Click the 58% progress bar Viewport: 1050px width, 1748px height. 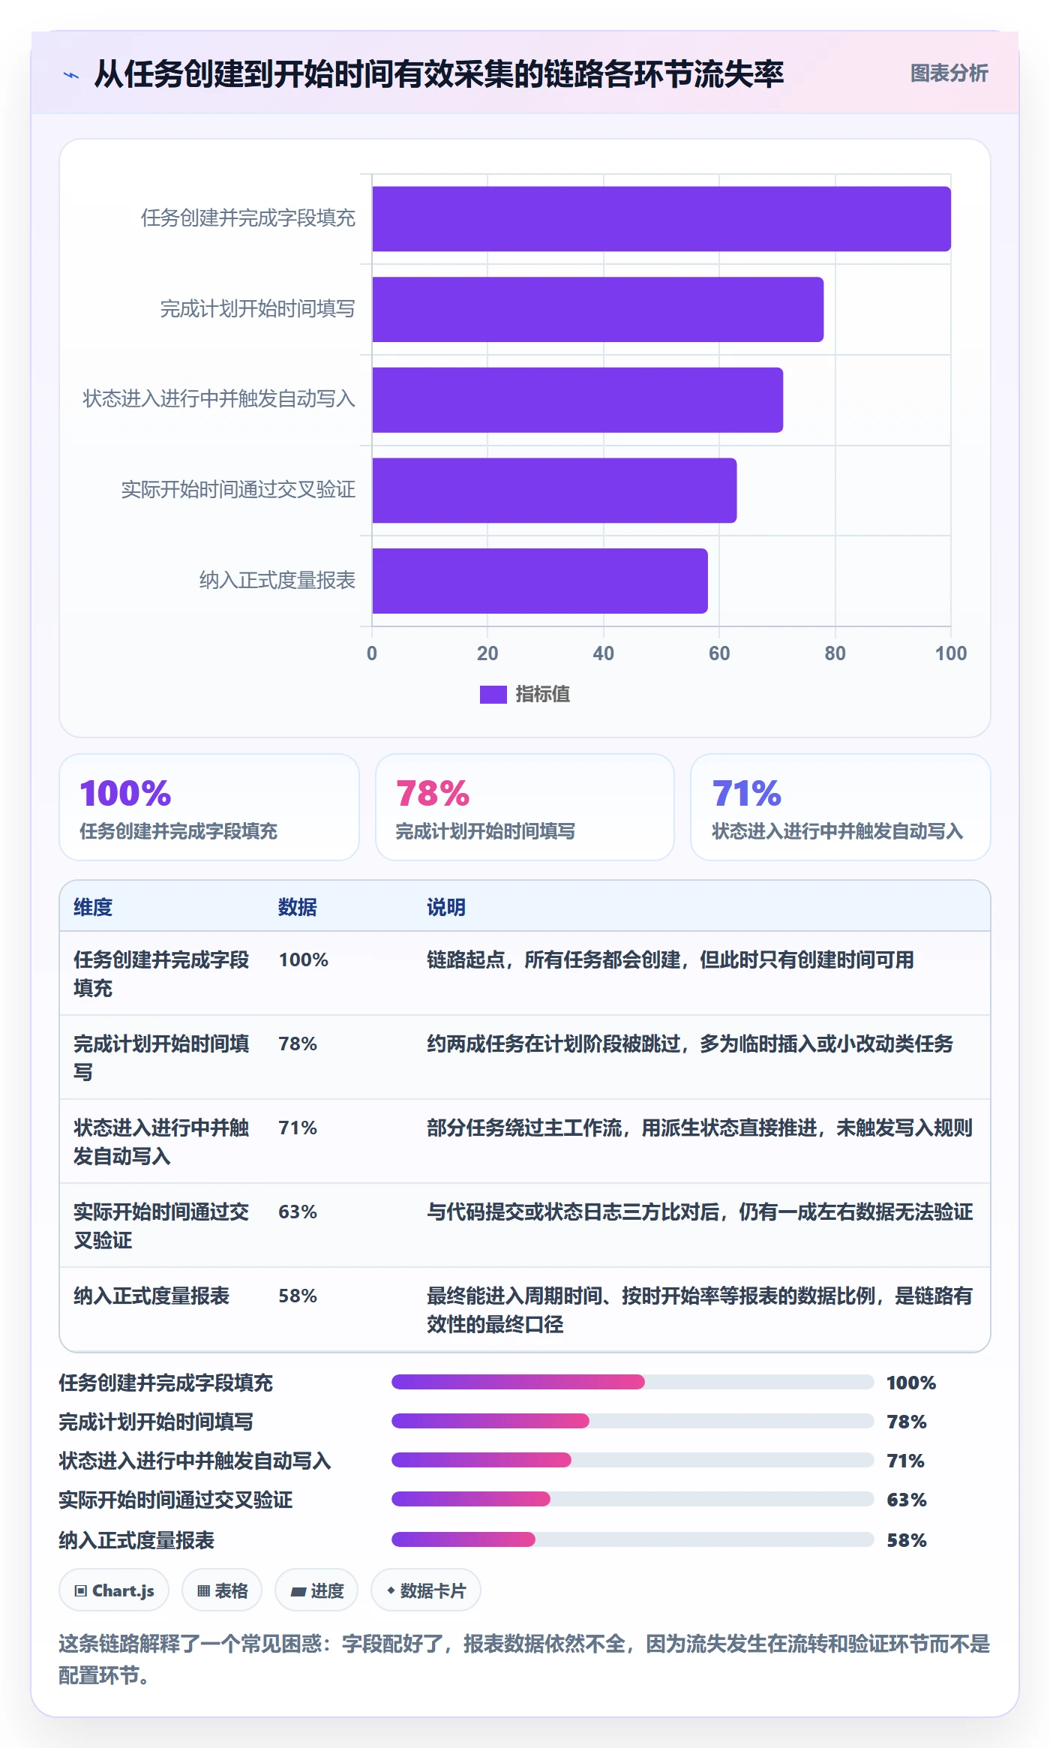pos(632,1539)
